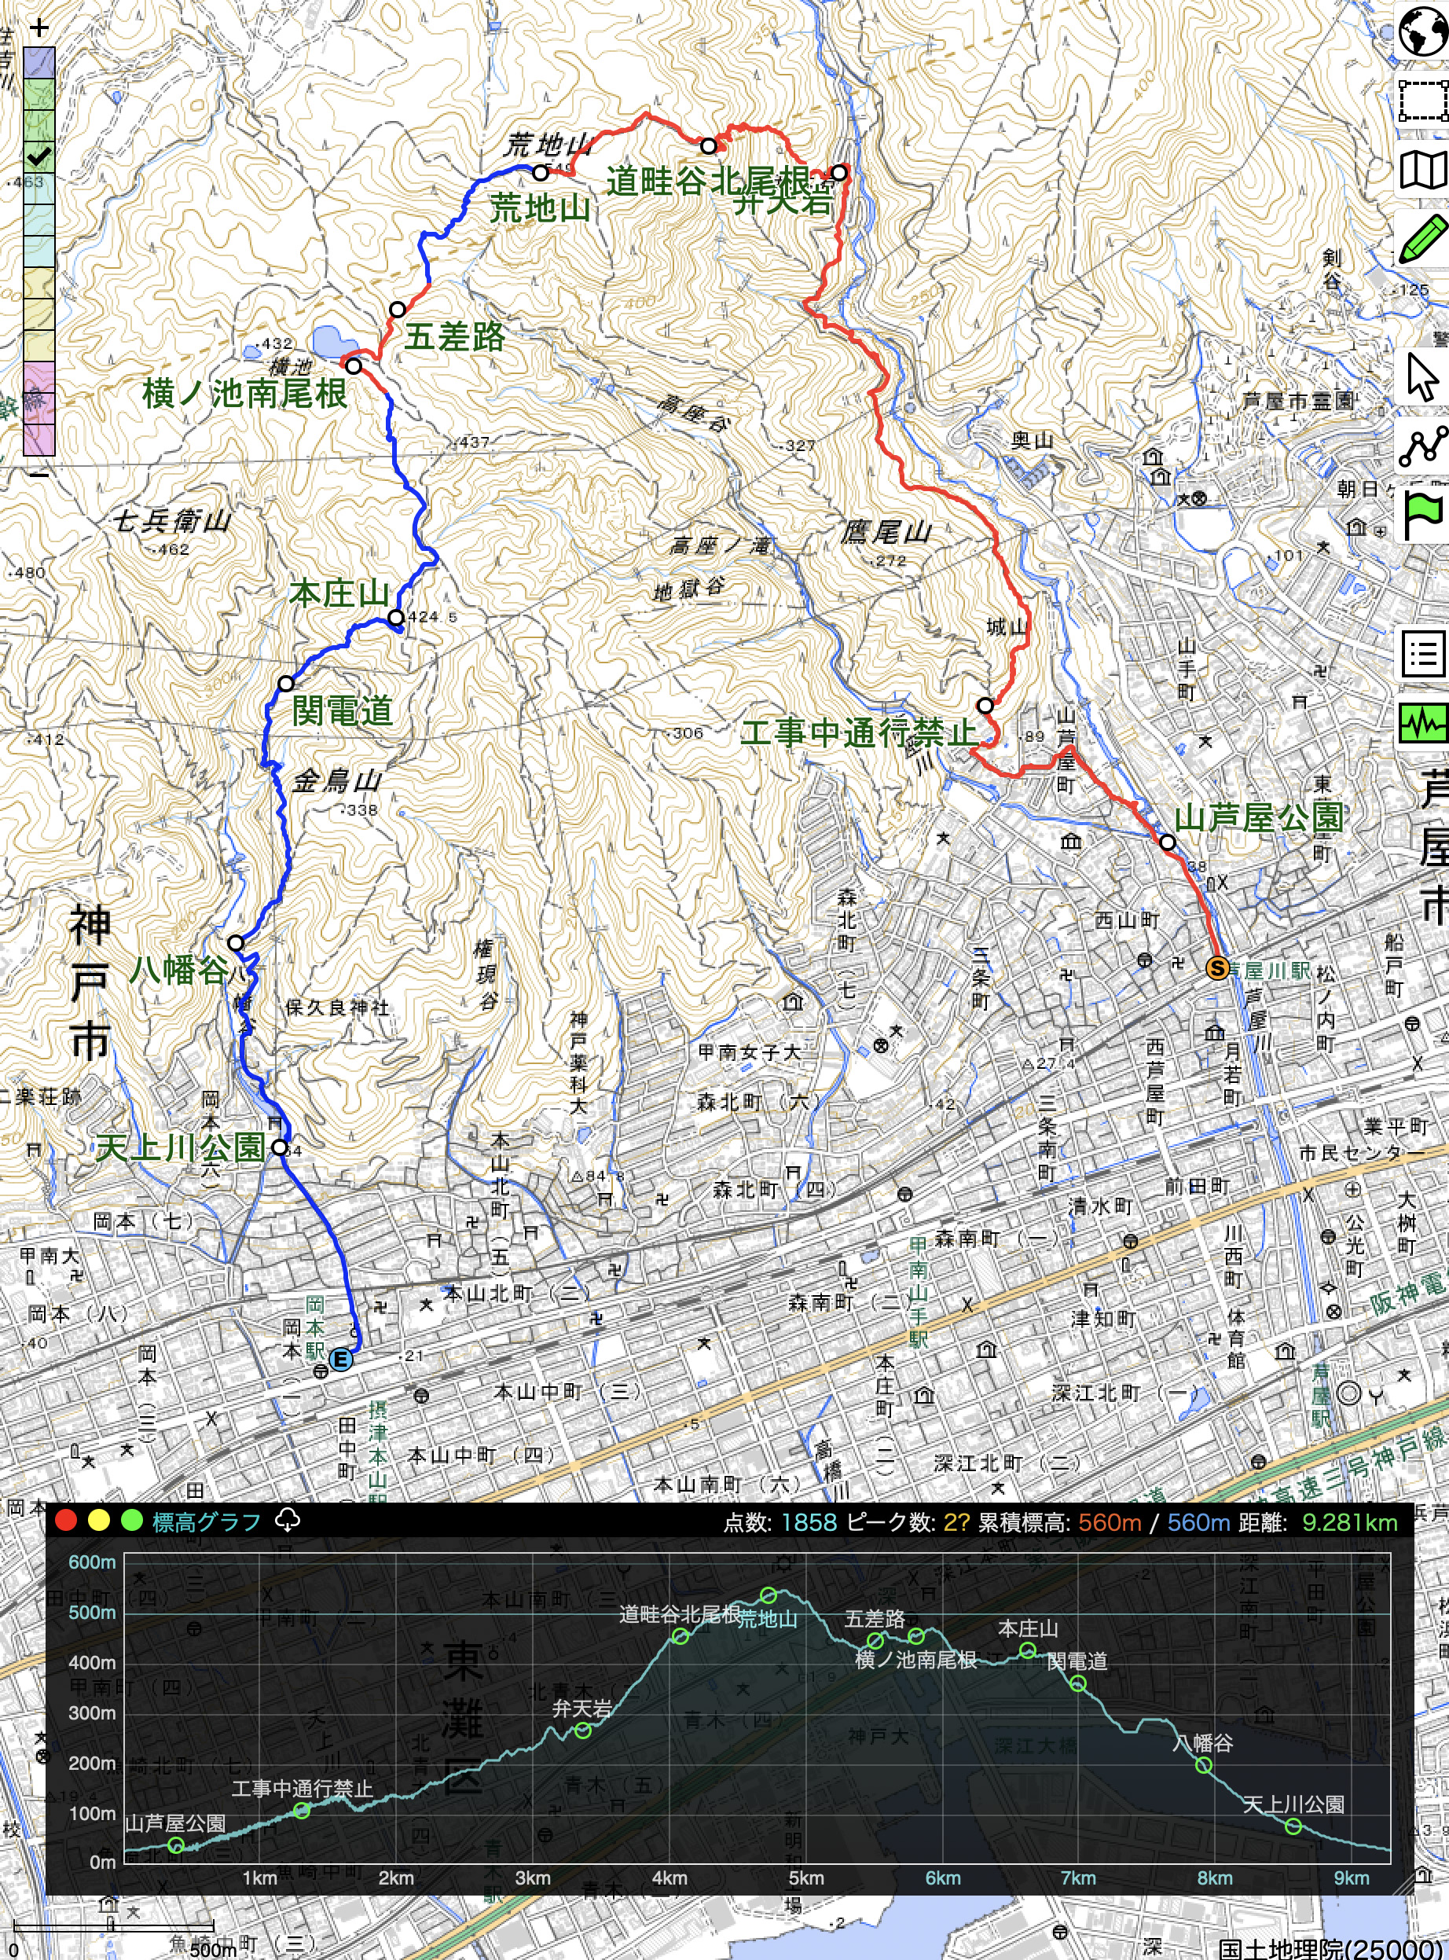Click the green dot on graph panel
The image size is (1449, 1960).
[131, 1521]
